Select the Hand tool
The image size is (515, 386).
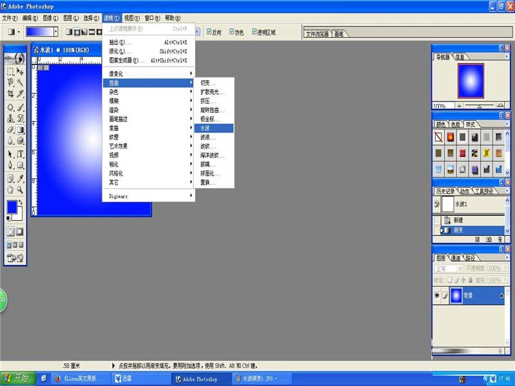tap(10, 190)
